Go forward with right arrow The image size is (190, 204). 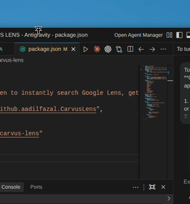pos(152,50)
